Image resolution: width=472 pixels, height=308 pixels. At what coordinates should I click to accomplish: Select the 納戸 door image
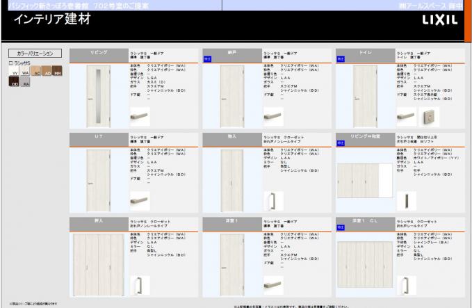(231, 97)
